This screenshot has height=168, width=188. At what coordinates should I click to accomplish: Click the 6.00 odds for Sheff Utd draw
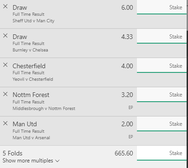coord(127,7)
